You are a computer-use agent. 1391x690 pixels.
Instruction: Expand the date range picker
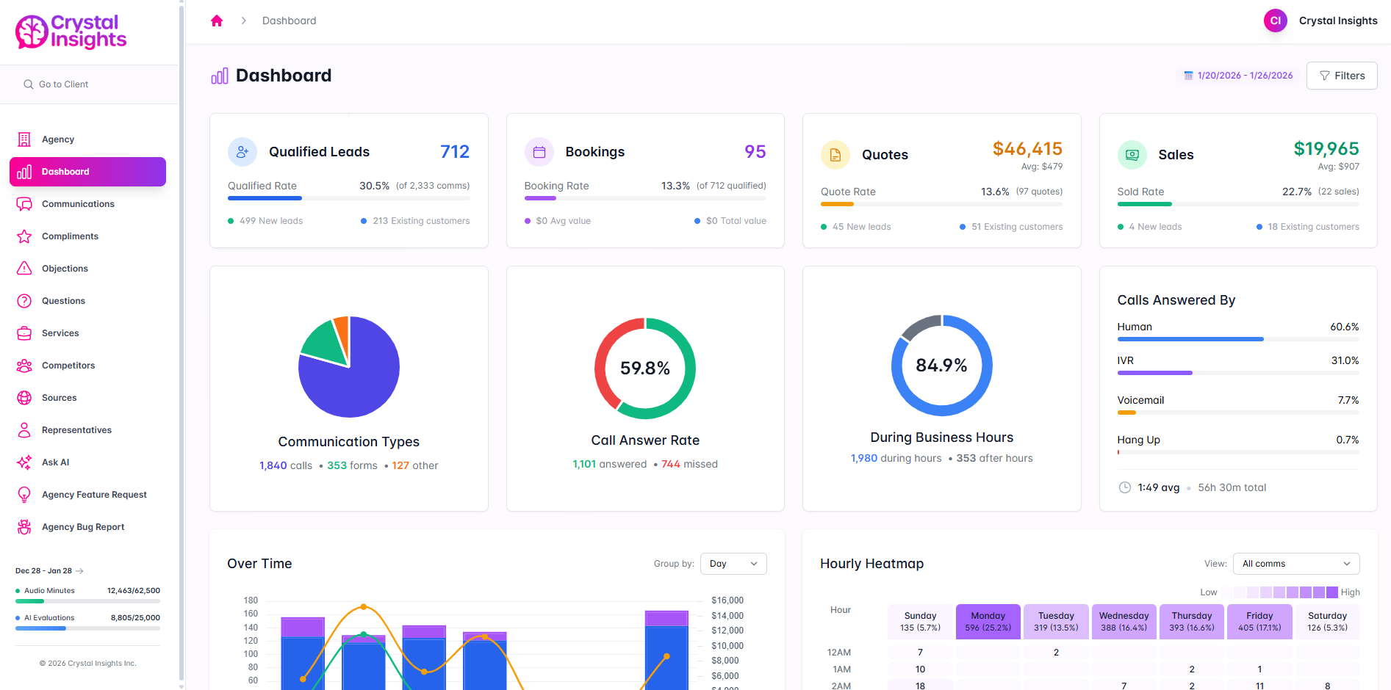(x=1237, y=75)
